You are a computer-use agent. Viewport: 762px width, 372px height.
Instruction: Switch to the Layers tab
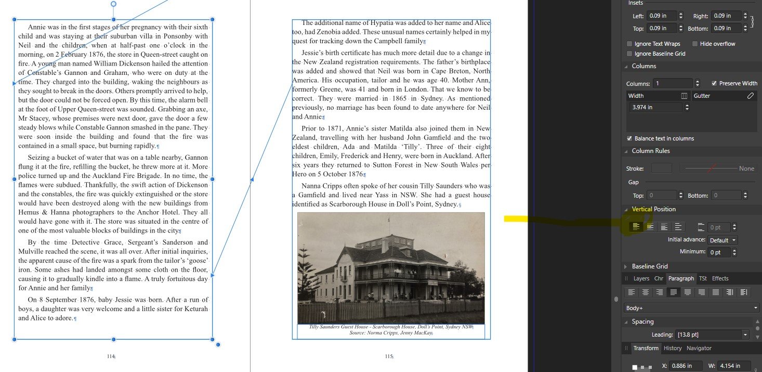641,278
